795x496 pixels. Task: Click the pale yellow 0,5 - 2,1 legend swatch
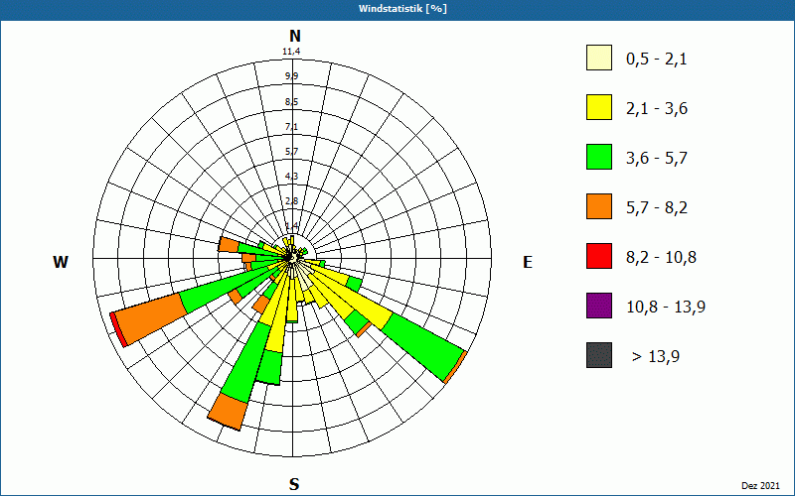click(x=599, y=58)
